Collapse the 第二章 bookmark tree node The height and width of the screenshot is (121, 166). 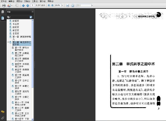(x=8, y=42)
